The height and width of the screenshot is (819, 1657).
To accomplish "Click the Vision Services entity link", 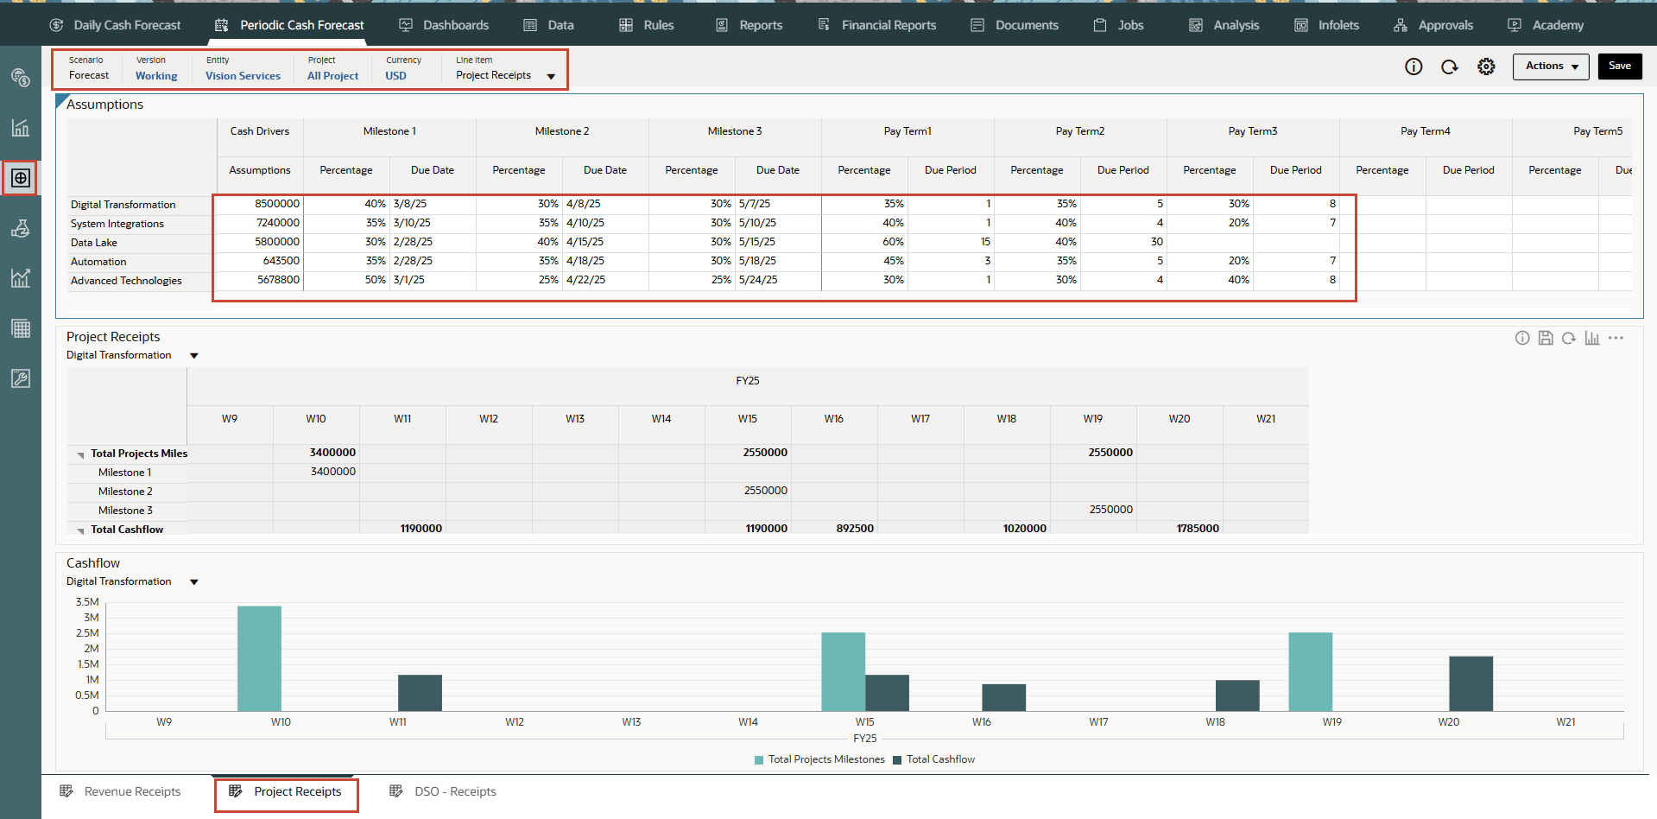I will click(243, 76).
